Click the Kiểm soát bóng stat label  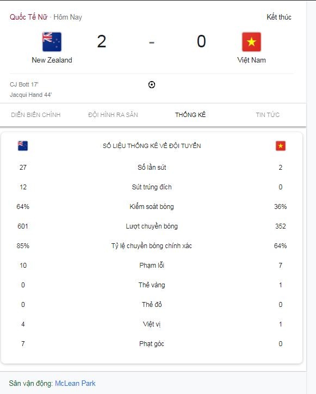tap(151, 207)
